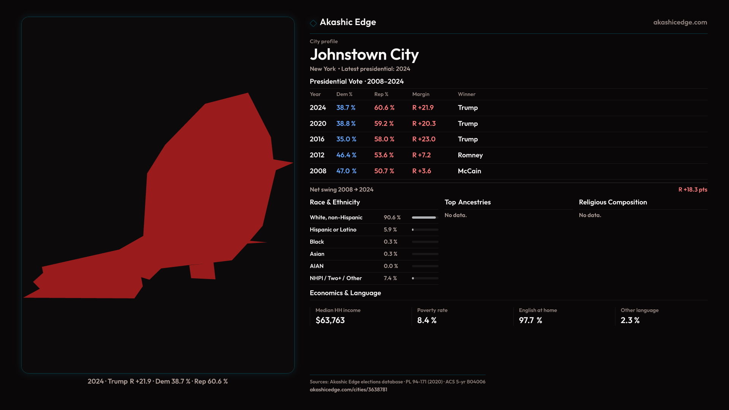Image resolution: width=729 pixels, height=410 pixels.
Task: Click the White, non-Hispanic percentage bar
Action: coord(425,218)
